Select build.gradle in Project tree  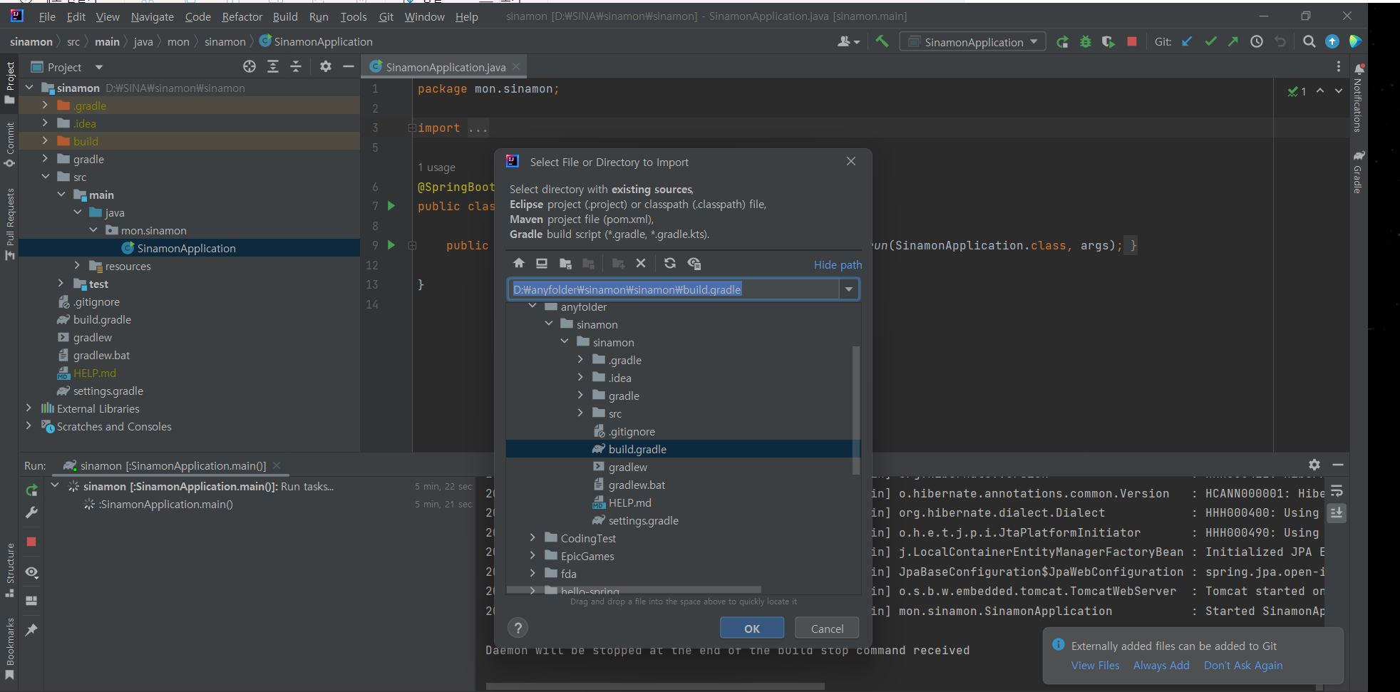102,319
